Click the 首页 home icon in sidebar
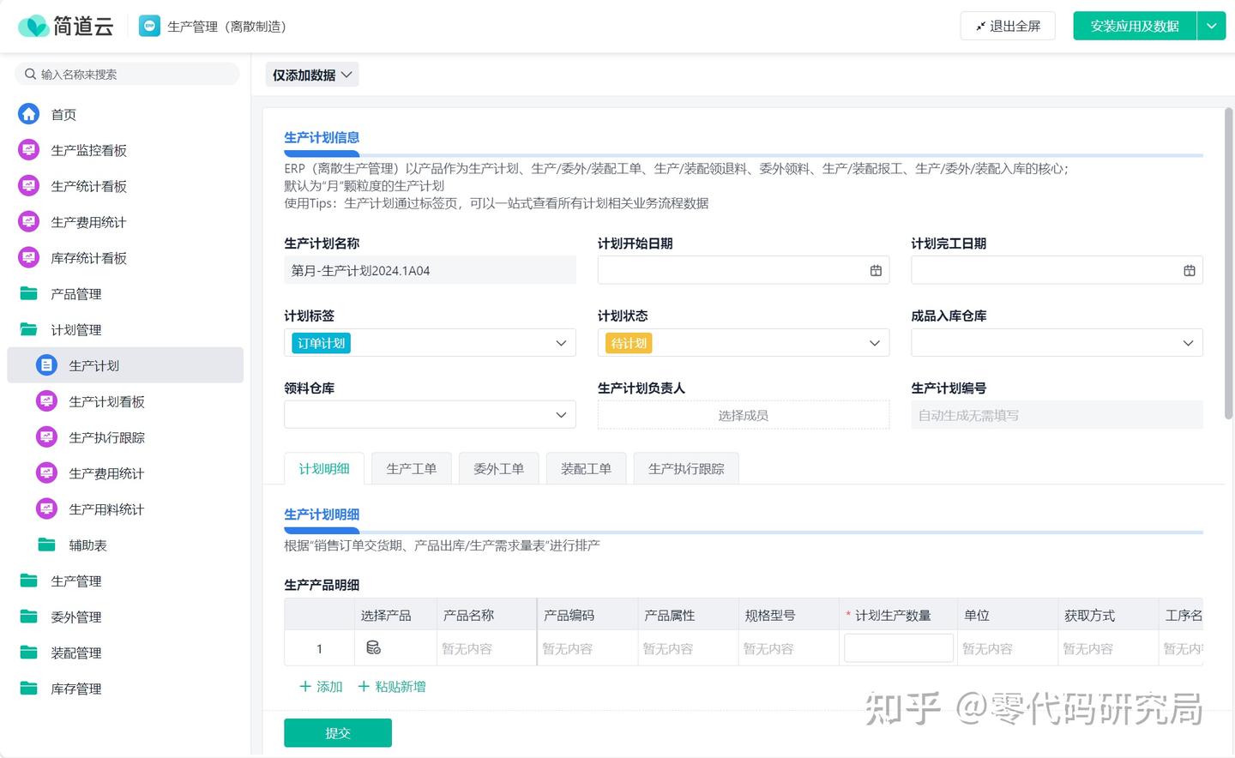Viewport: 1235px width, 758px height. pyautogui.click(x=29, y=114)
